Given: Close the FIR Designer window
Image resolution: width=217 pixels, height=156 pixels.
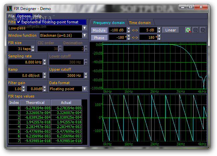Looking at the screenshot, I should coord(201,7).
